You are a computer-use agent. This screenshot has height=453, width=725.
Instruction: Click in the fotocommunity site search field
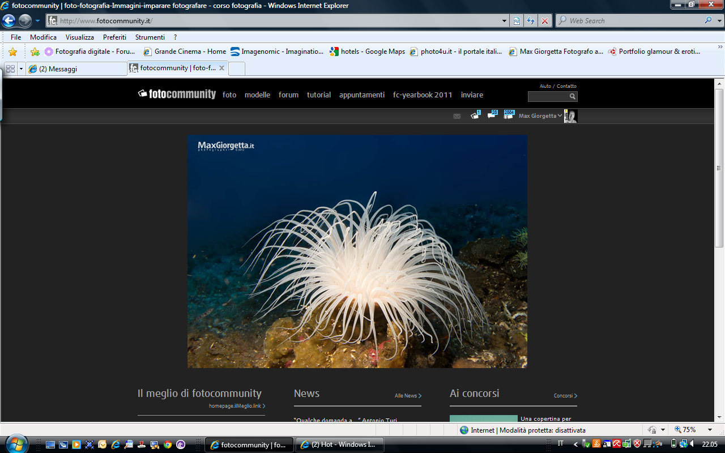pyautogui.click(x=548, y=97)
